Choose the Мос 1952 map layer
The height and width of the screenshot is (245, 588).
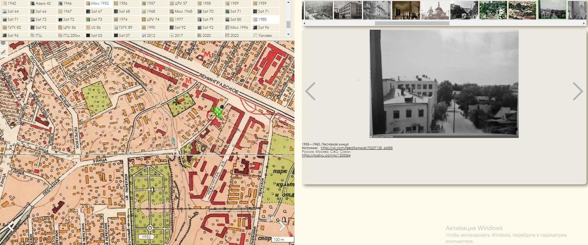[100, 3]
